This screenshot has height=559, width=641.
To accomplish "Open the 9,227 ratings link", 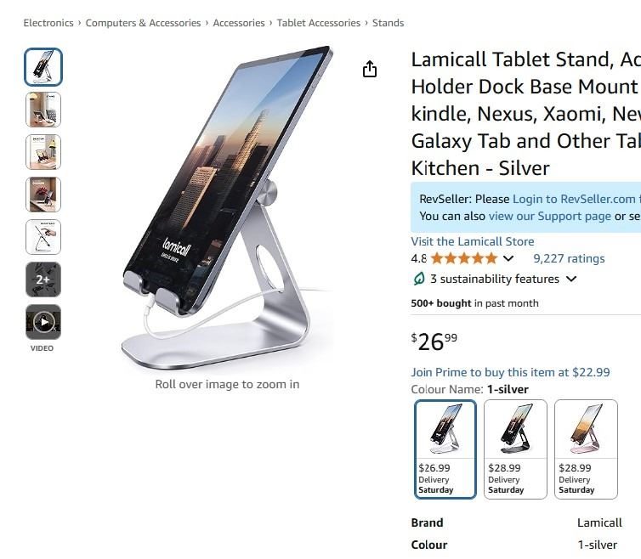I will (x=569, y=258).
